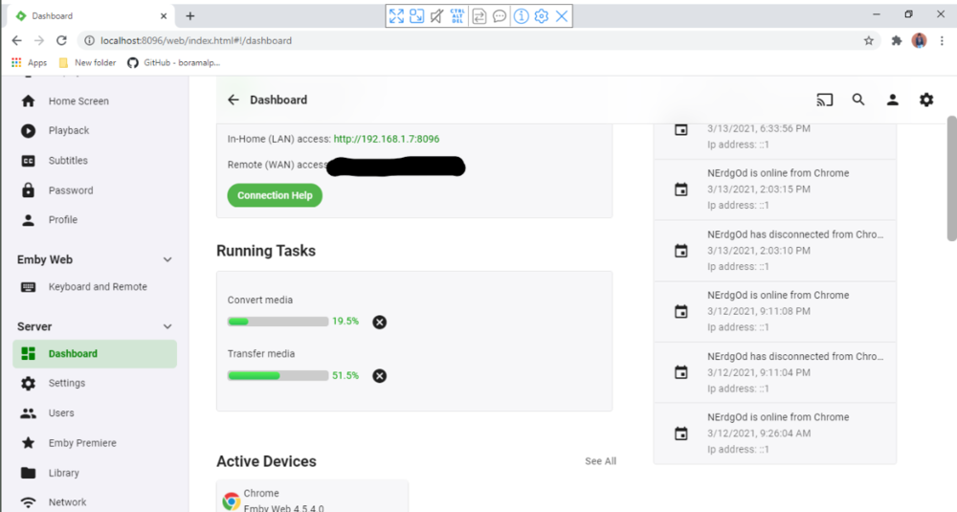
Task: Open Library folder icon in sidebar
Action: point(28,473)
